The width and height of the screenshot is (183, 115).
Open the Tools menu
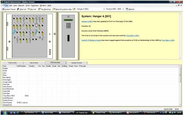(28, 5)
